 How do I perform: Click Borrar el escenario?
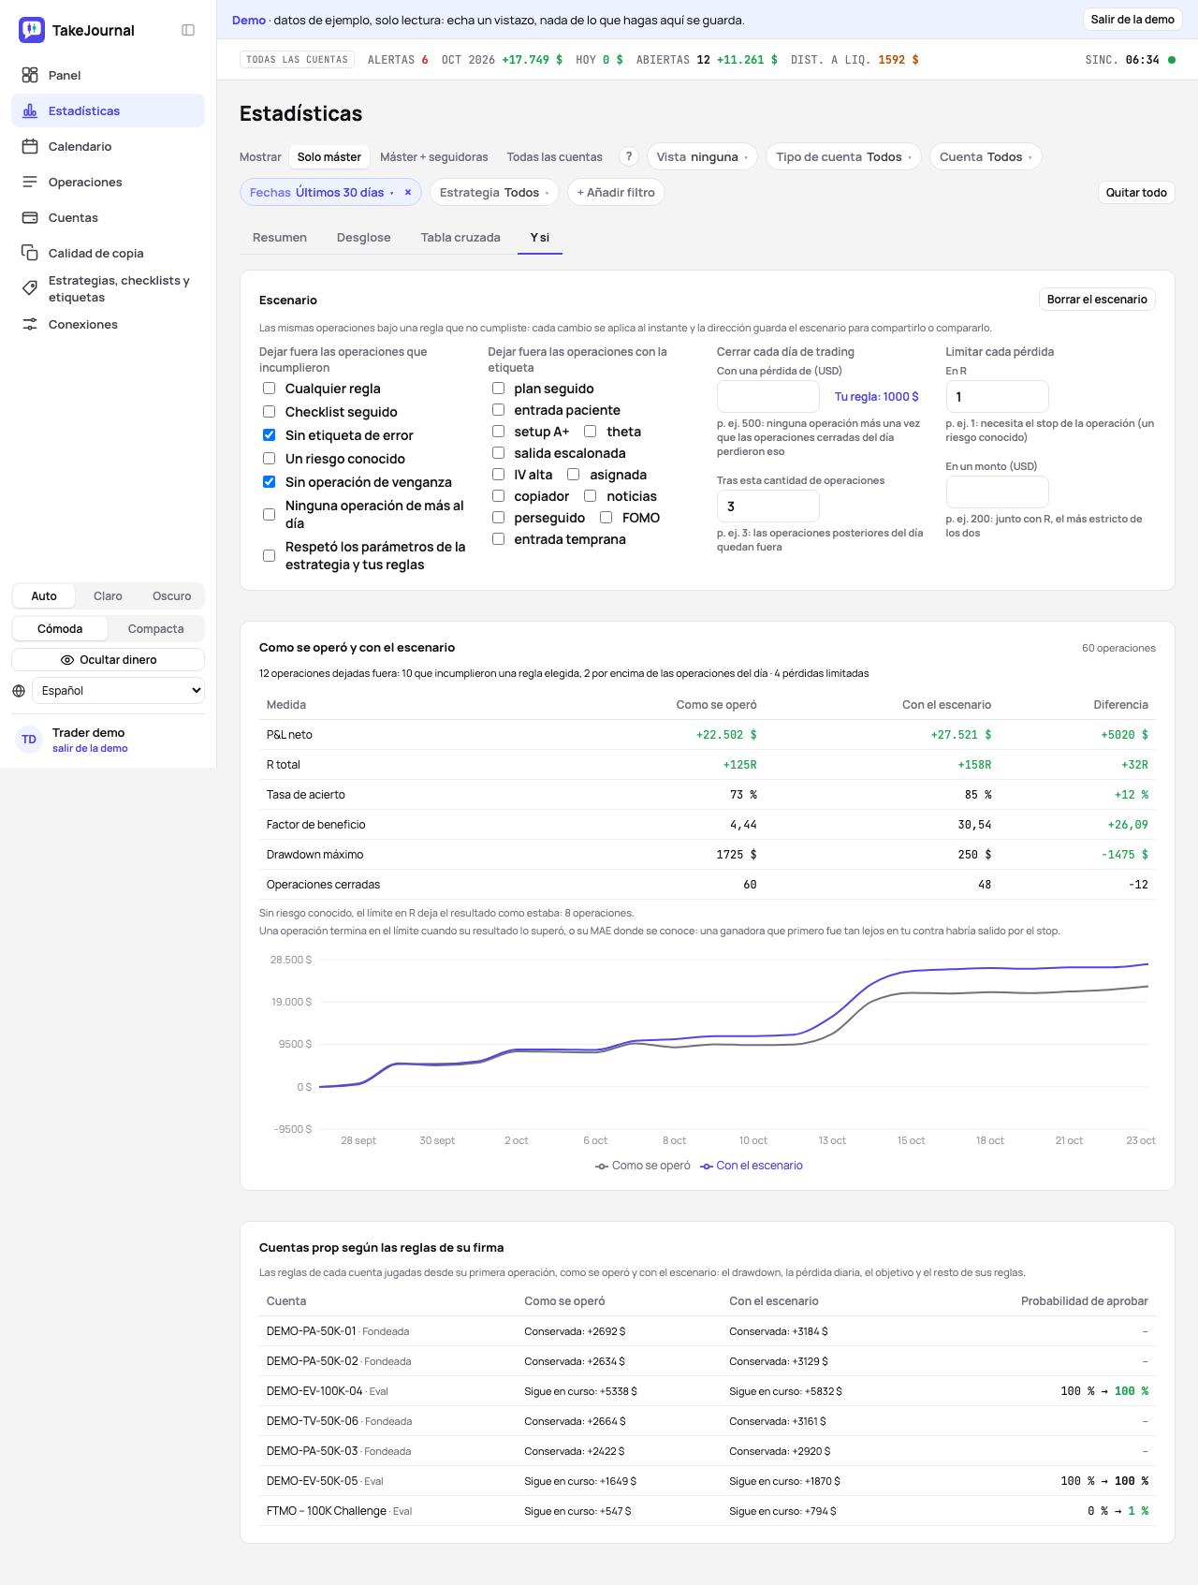pos(1097,300)
